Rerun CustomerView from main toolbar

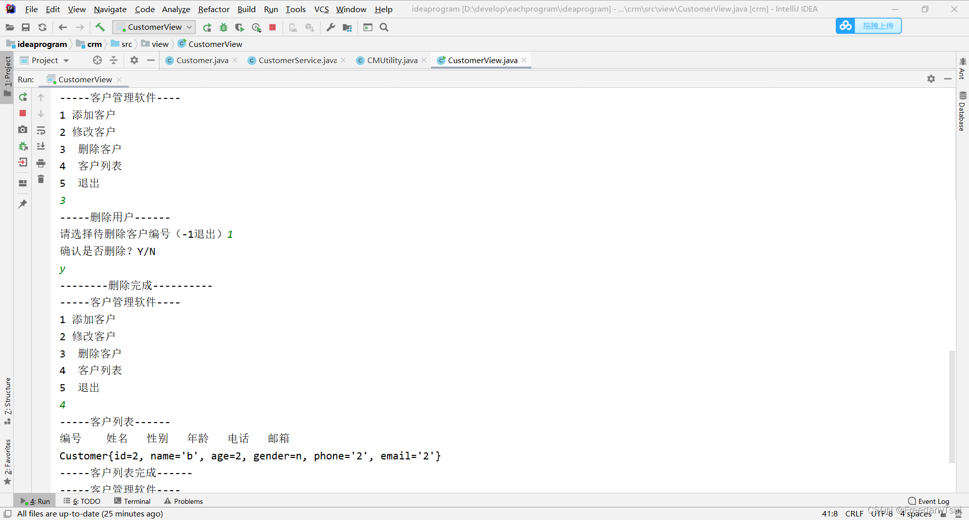coord(207,27)
